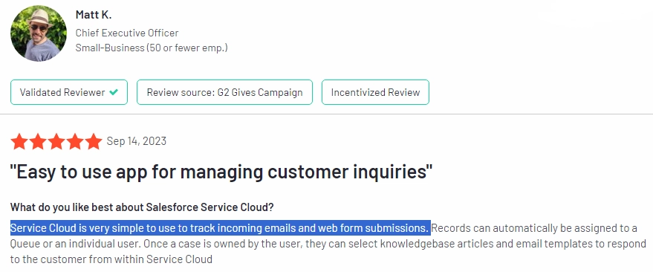Click the last line 'to the customer from within Service Cloud'
653x272 pixels.
(111, 259)
